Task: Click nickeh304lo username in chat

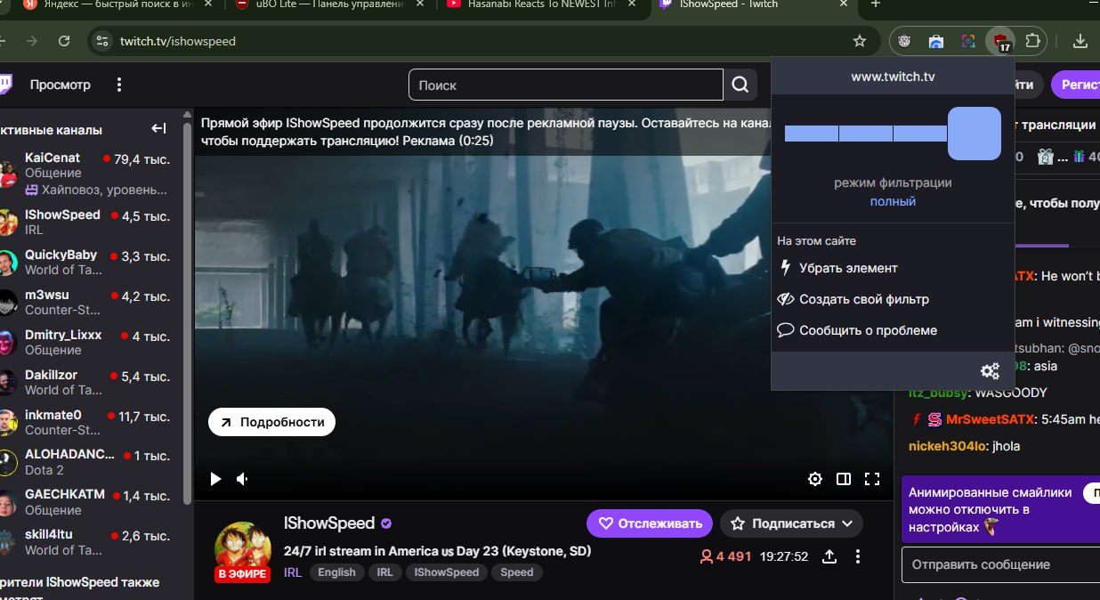Action: [947, 446]
